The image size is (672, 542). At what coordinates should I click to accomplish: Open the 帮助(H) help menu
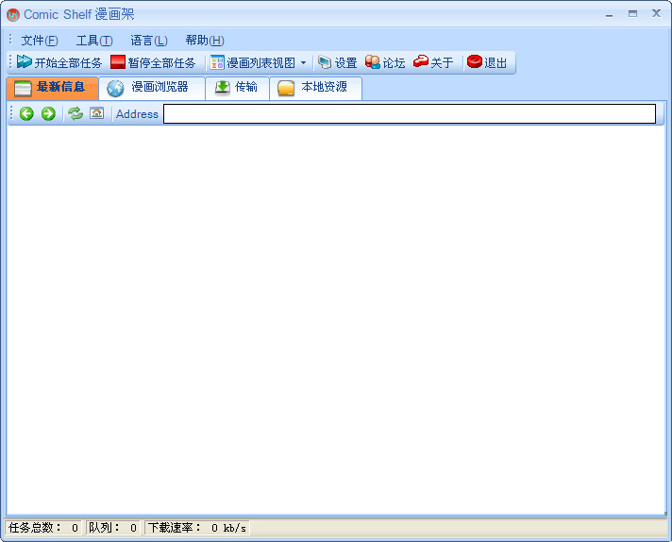coord(205,40)
